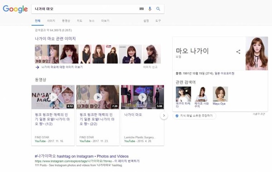Switch to the 이미지 tab

[x=51, y=21]
